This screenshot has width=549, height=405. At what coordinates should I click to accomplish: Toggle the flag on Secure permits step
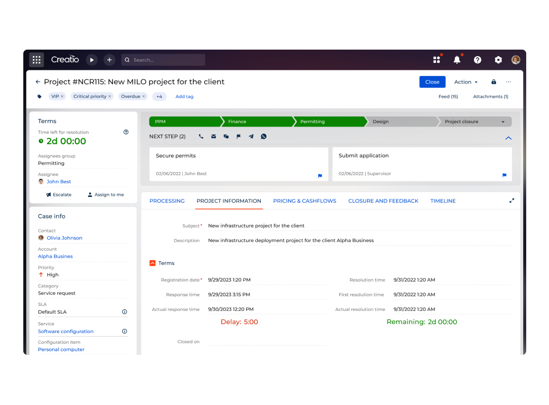coord(320,176)
